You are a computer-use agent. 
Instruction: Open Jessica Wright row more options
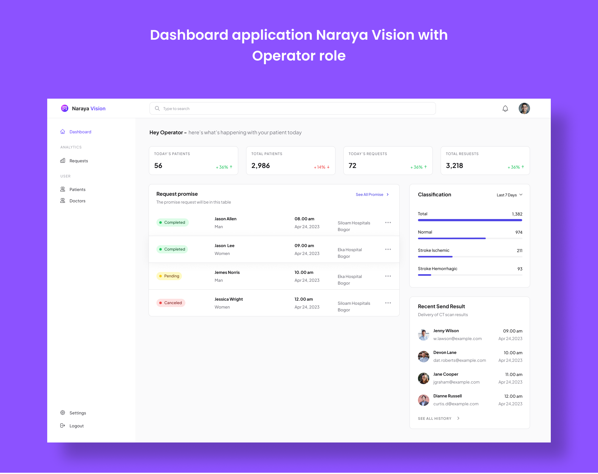click(x=388, y=303)
